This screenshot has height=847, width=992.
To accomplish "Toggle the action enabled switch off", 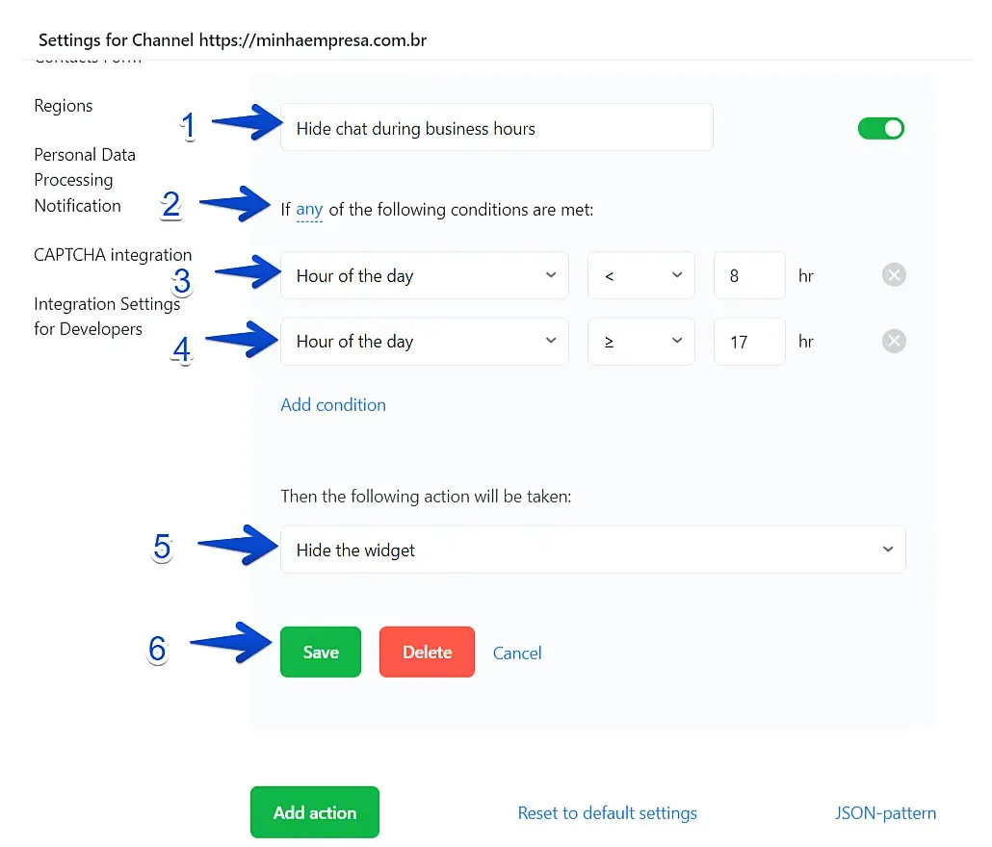I will (880, 128).
